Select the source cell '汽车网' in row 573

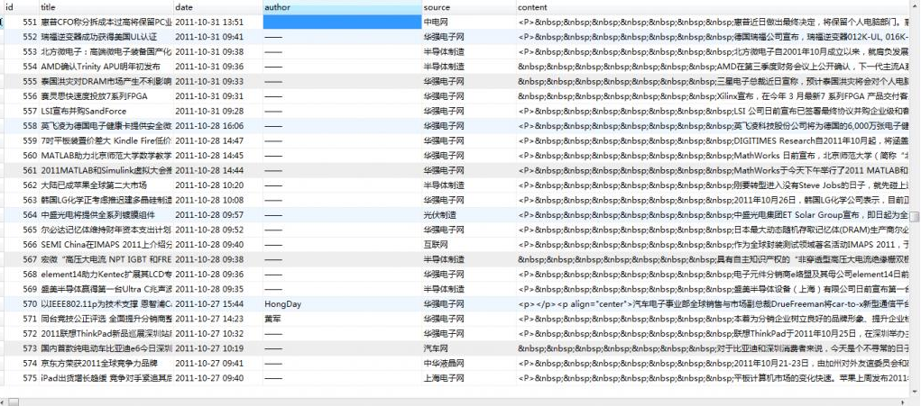(x=467, y=347)
